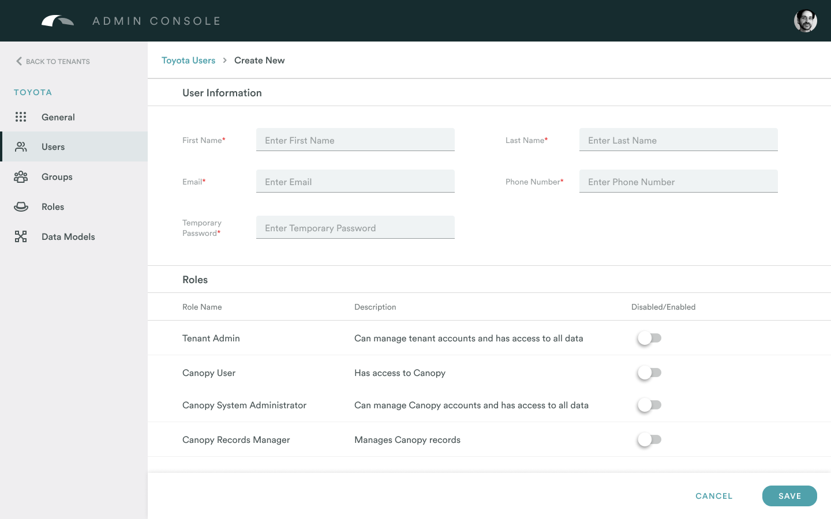
Task: Enable the Canopy User role toggle
Action: [x=649, y=373]
